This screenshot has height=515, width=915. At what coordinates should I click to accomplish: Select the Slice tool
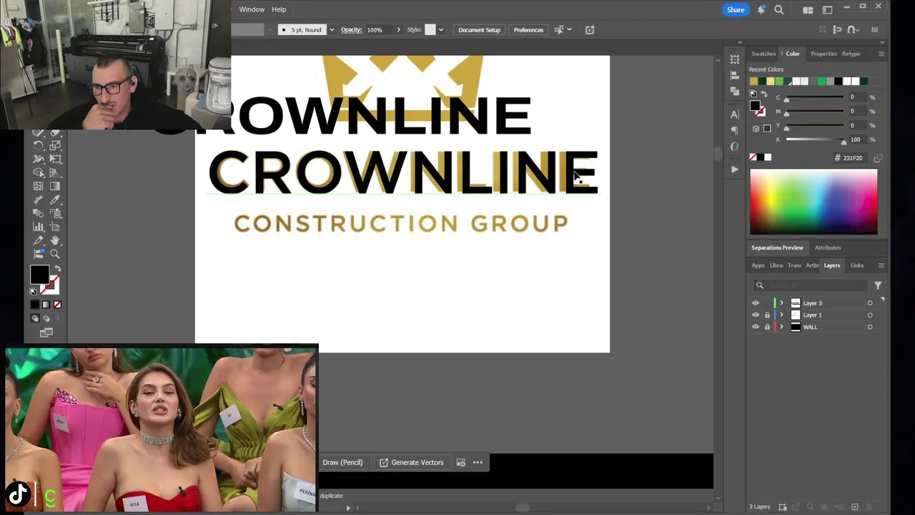pyautogui.click(x=38, y=240)
